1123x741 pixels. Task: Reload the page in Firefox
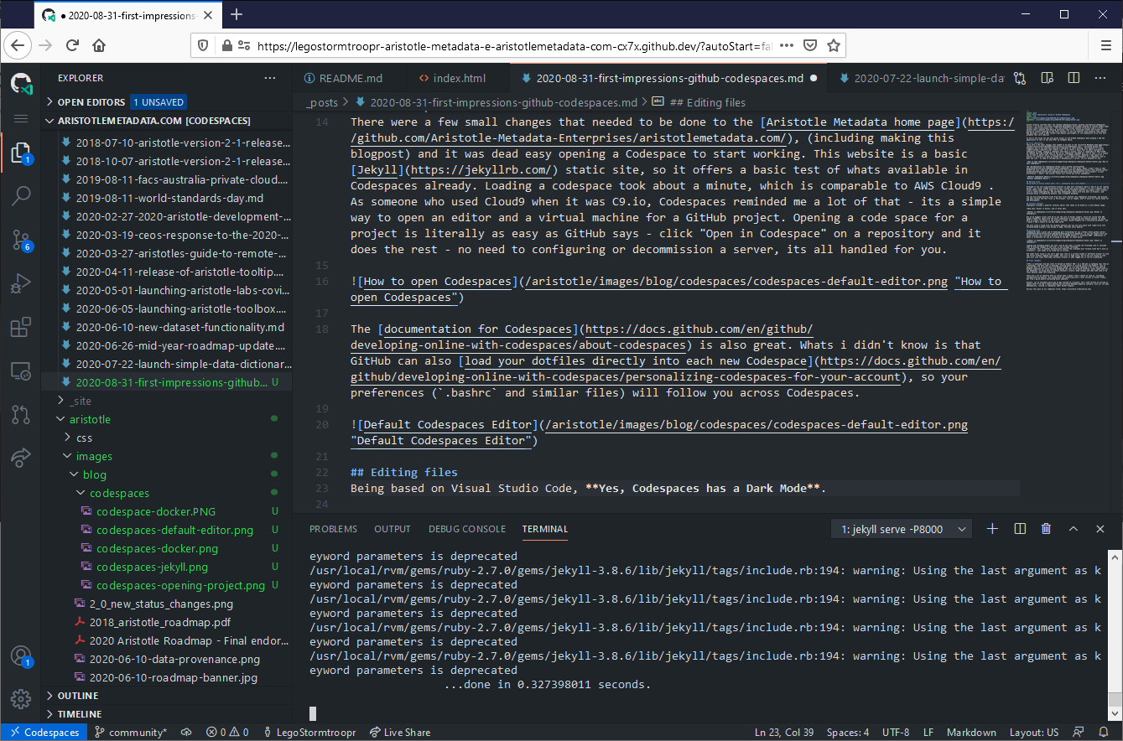(x=72, y=45)
